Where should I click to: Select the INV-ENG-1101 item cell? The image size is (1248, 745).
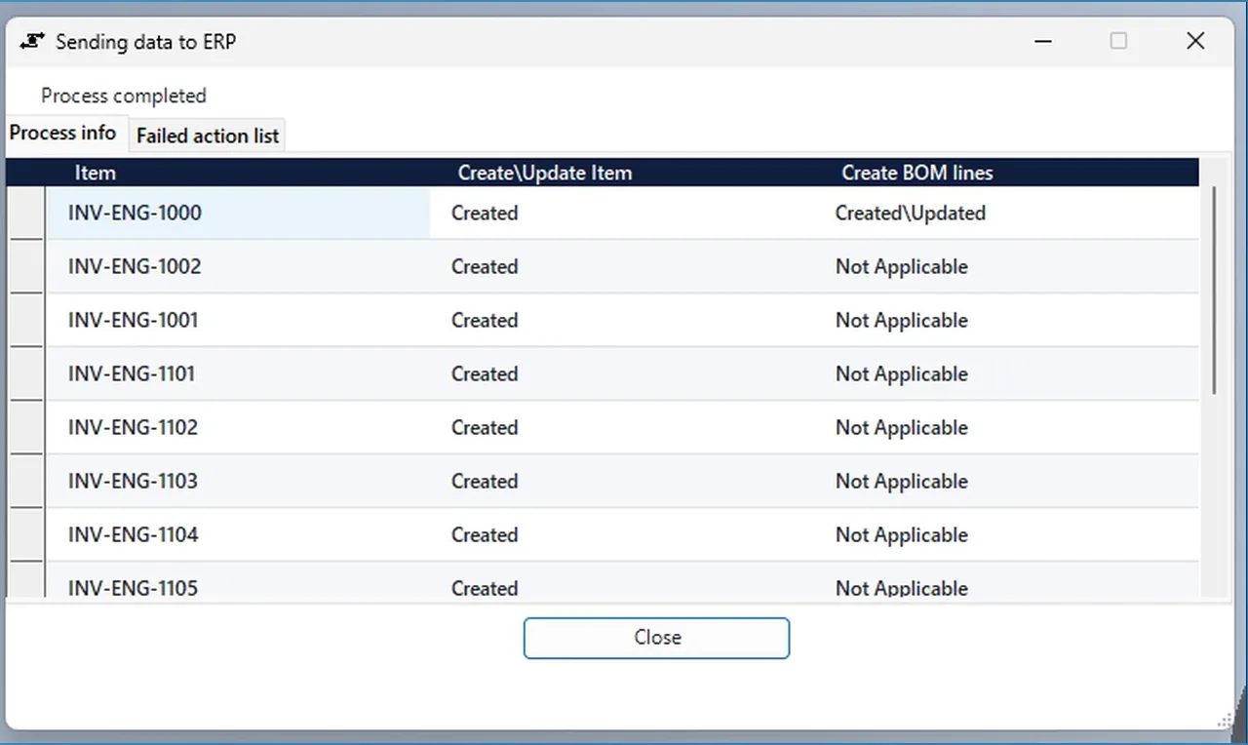tap(238, 373)
